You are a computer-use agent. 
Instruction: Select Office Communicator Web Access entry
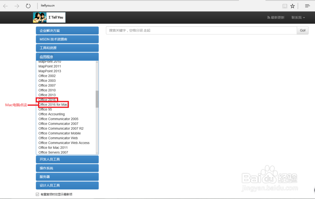coord(64,143)
